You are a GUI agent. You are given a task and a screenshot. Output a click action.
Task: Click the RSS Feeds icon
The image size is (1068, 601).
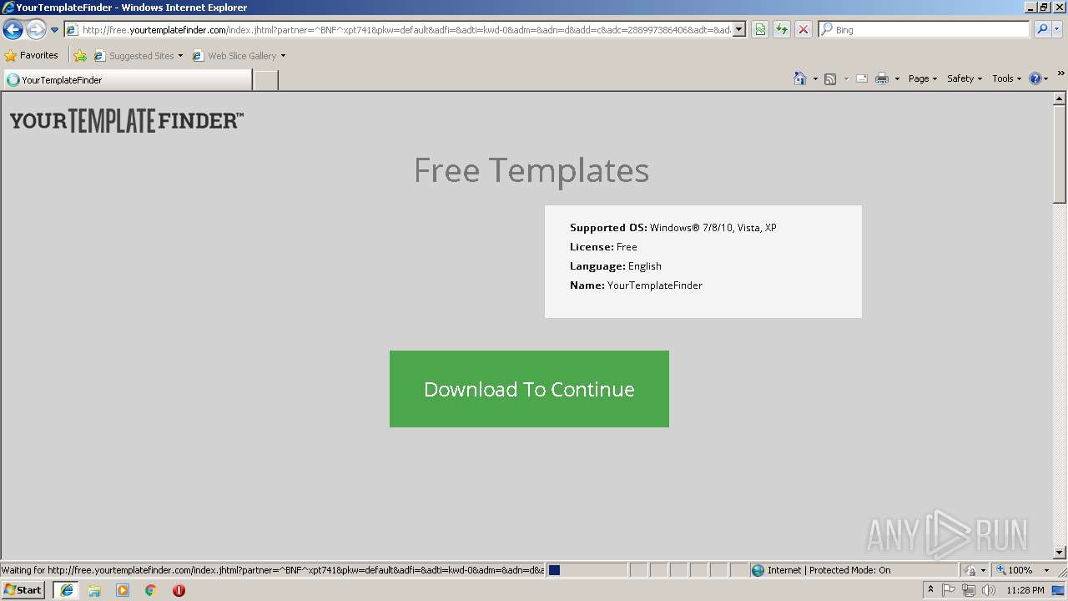830,78
